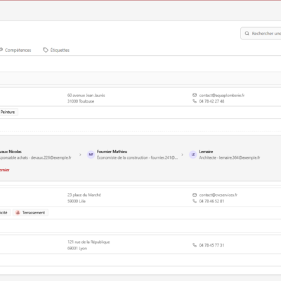Open the Étiquettes tab
281x281 pixels.
(56, 50)
